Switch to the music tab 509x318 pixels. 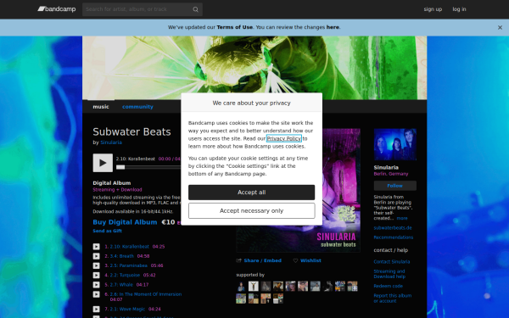pyautogui.click(x=101, y=107)
